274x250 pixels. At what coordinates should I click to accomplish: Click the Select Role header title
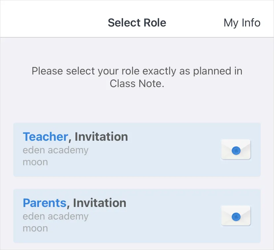[x=137, y=23]
